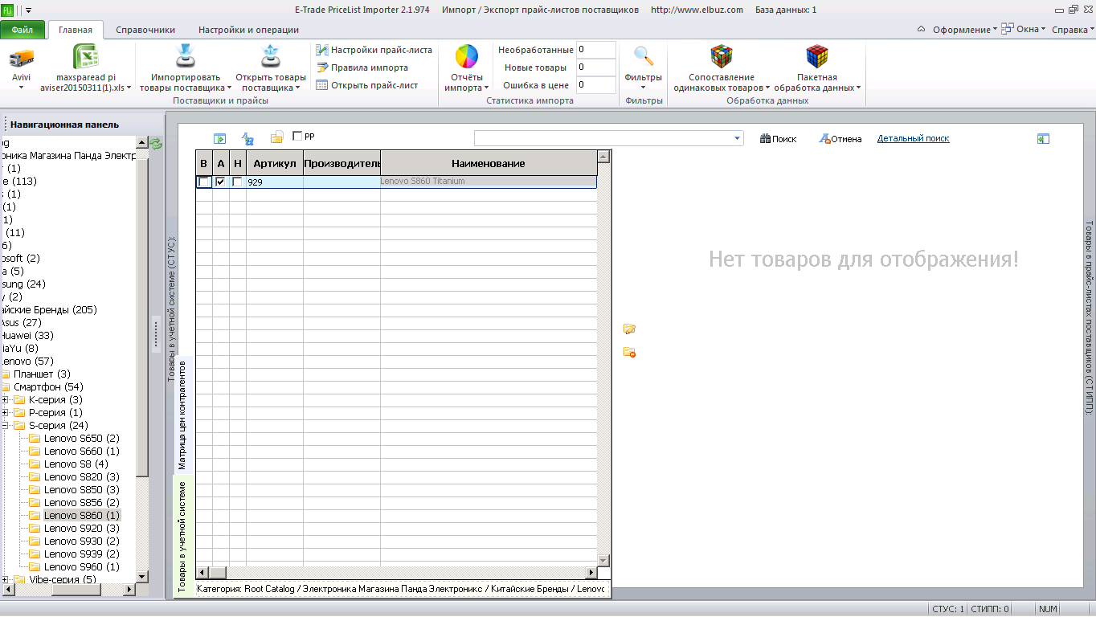The height and width of the screenshot is (617, 1096).
Task: Open the Файл menu tab
Action: pyautogui.click(x=22, y=30)
